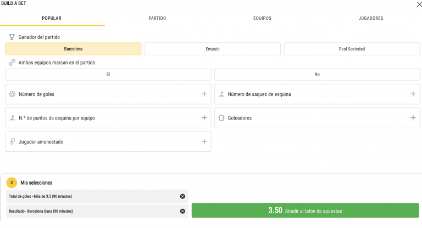Click the Resultado - Barcelona Gana text

click(x=41, y=211)
